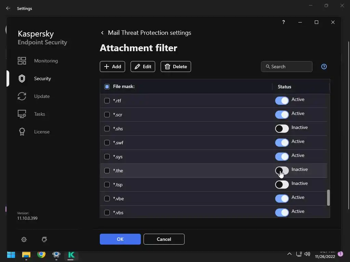Open the notification badge in taskbar
The width and height of the screenshot is (350, 262).
(340, 254)
